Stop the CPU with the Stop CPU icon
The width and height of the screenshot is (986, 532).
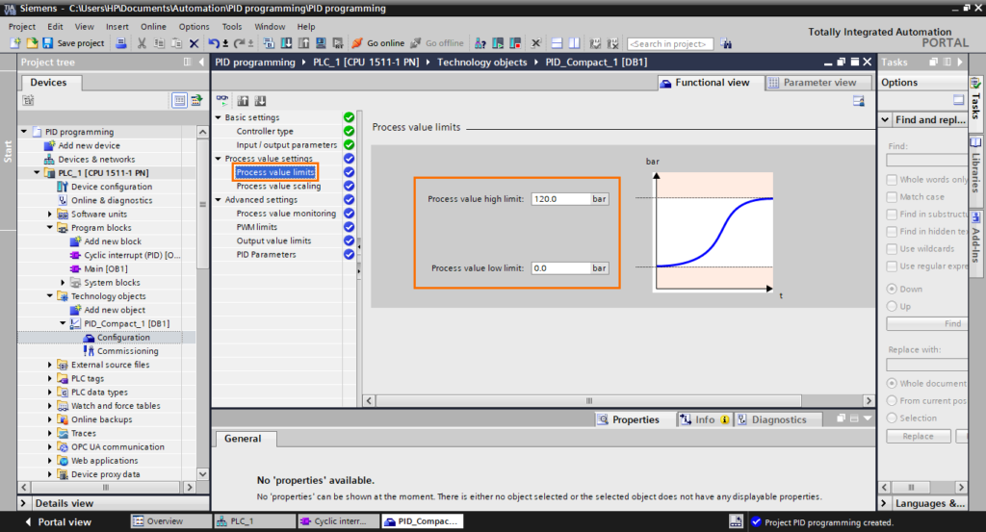tap(516, 43)
